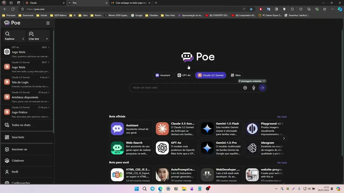Click the Explorar search icon
The width and height of the screenshot is (344, 193).
point(8,34)
